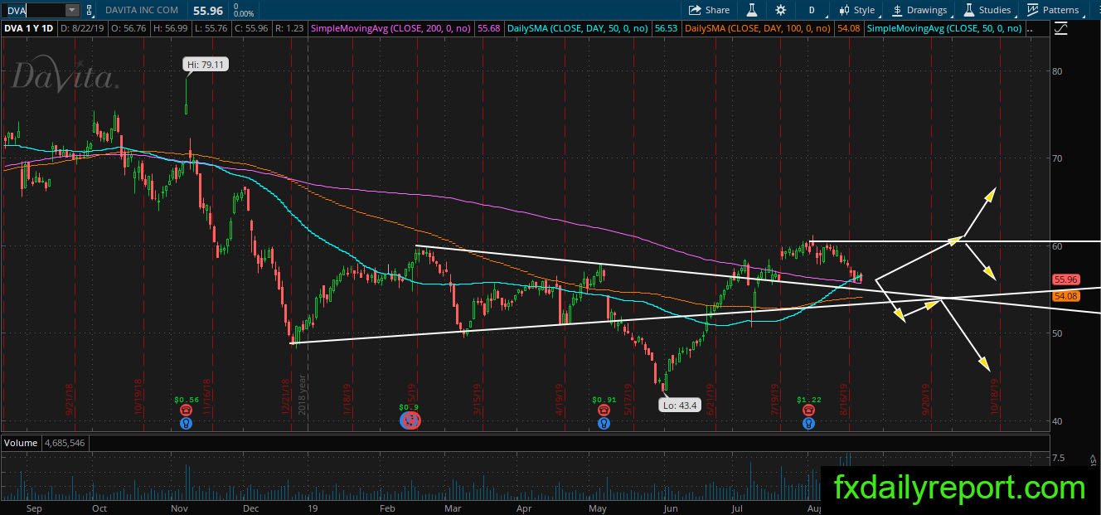
Task: Click the Hi: 79.11 price bubble
Action: [x=206, y=63]
